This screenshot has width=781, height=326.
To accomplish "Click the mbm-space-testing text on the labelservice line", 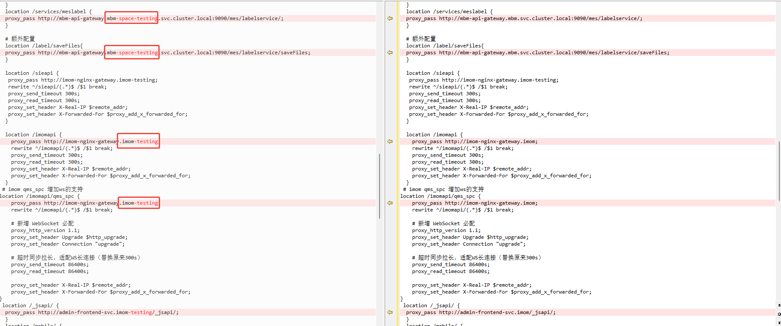I will [132, 18].
